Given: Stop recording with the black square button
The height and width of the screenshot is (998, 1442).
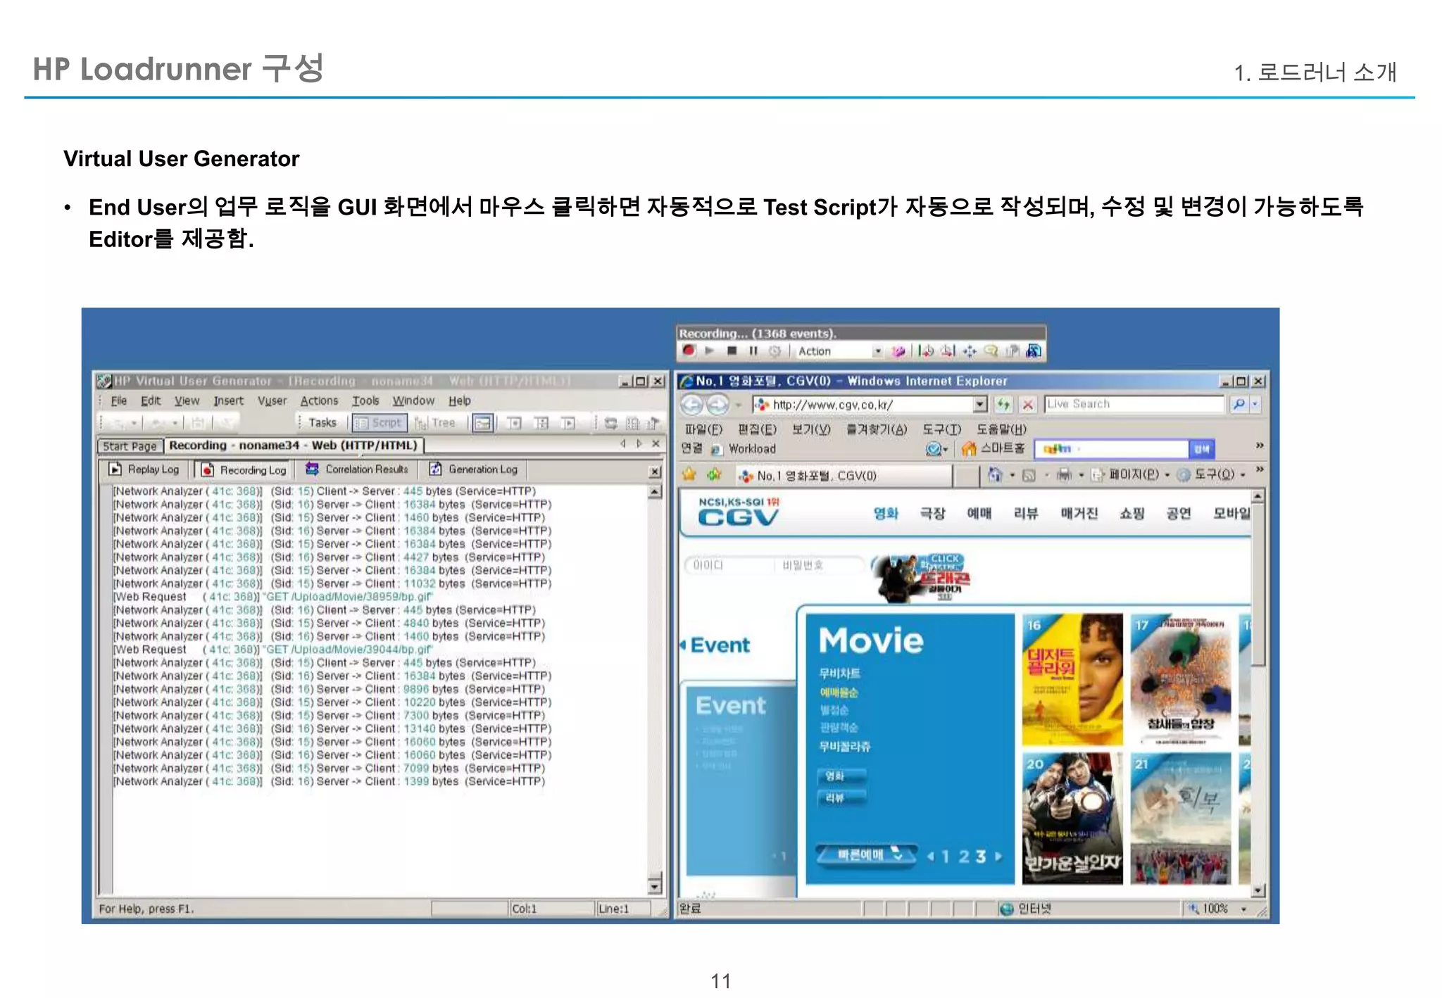Looking at the screenshot, I should (x=732, y=350).
